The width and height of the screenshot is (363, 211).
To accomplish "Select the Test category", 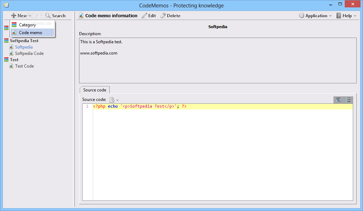I will coord(14,60).
